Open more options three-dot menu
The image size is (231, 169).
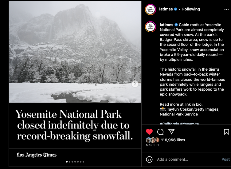click(x=226, y=10)
